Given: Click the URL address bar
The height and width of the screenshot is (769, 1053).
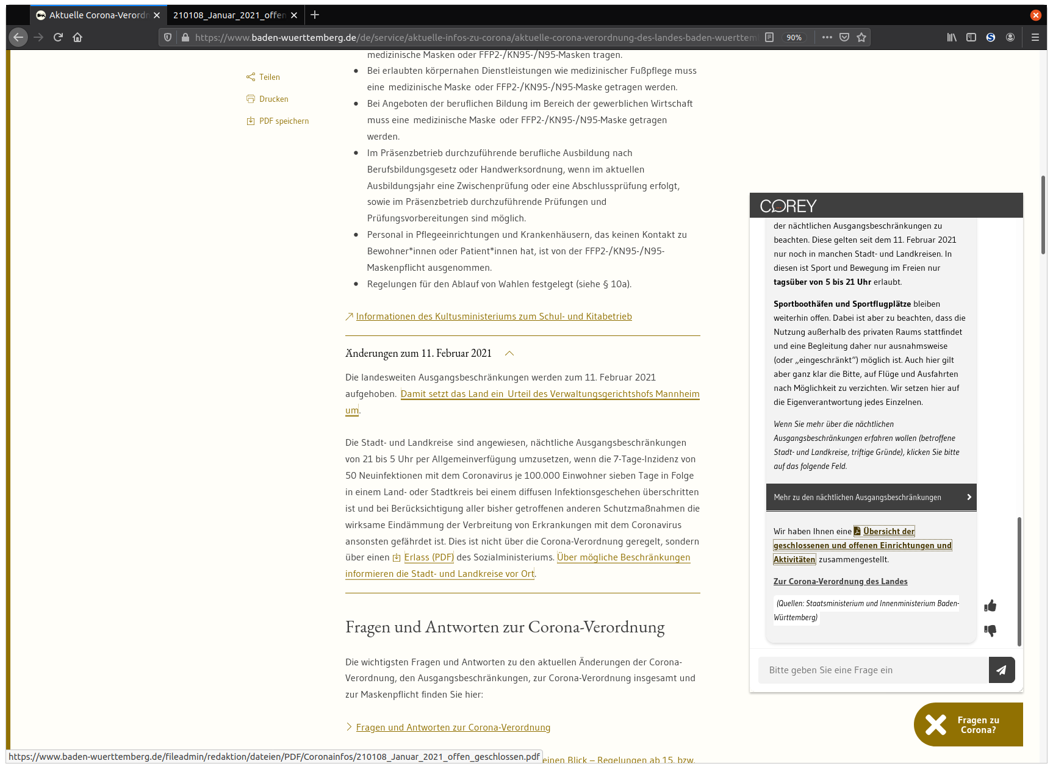Looking at the screenshot, I should click(x=476, y=37).
